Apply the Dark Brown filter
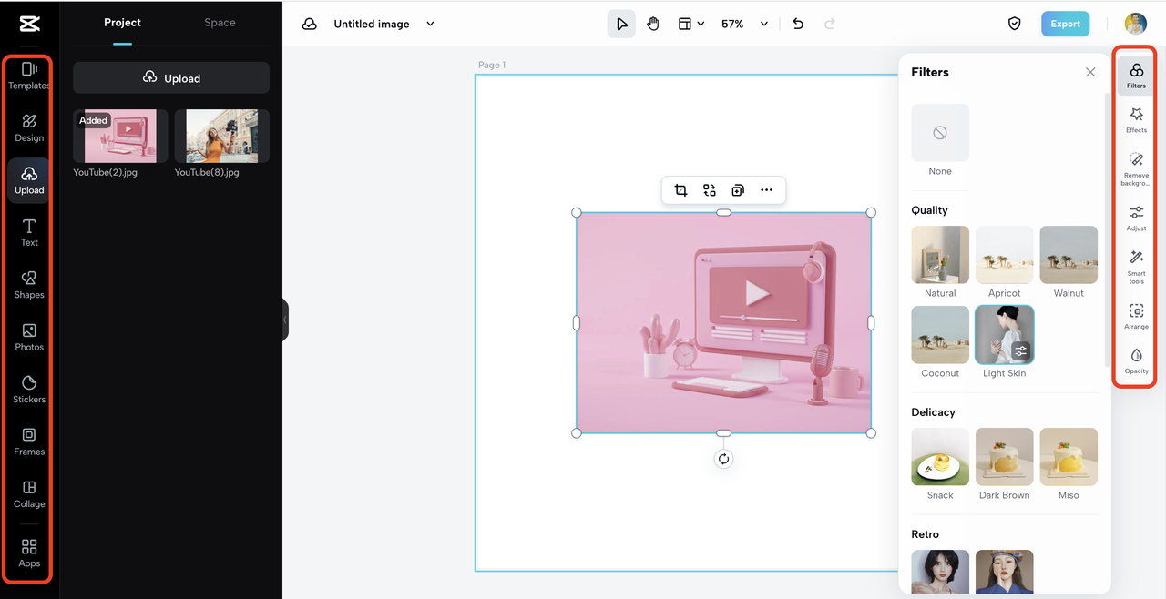Screen dimensions: 1166x599 click(1005, 457)
